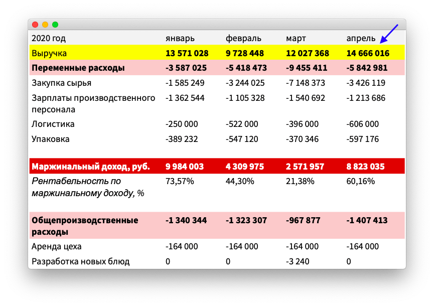
Task: Select the Аренда цеха row label
Action: (56, 246)
